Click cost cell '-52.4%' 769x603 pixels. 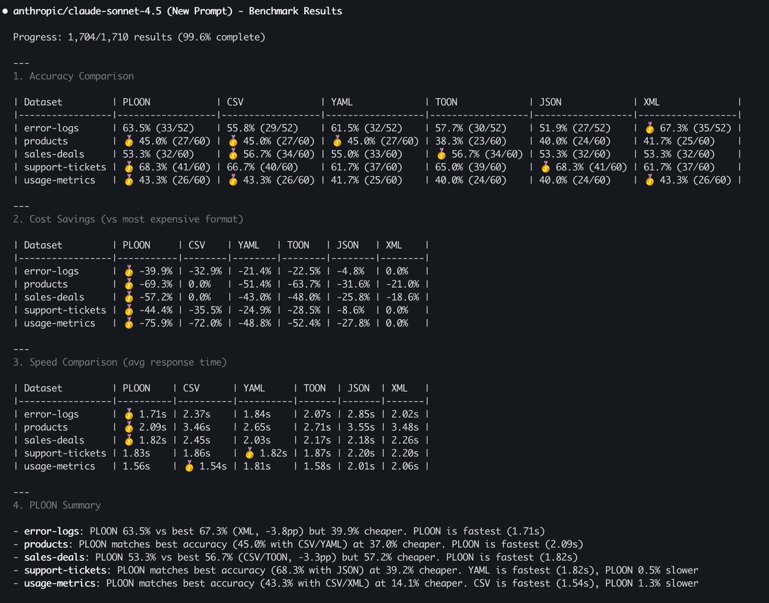click(304, 323)
